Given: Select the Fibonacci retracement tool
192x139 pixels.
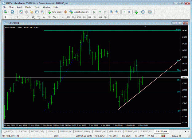Looking at the screenshot, I should point(39,17).
